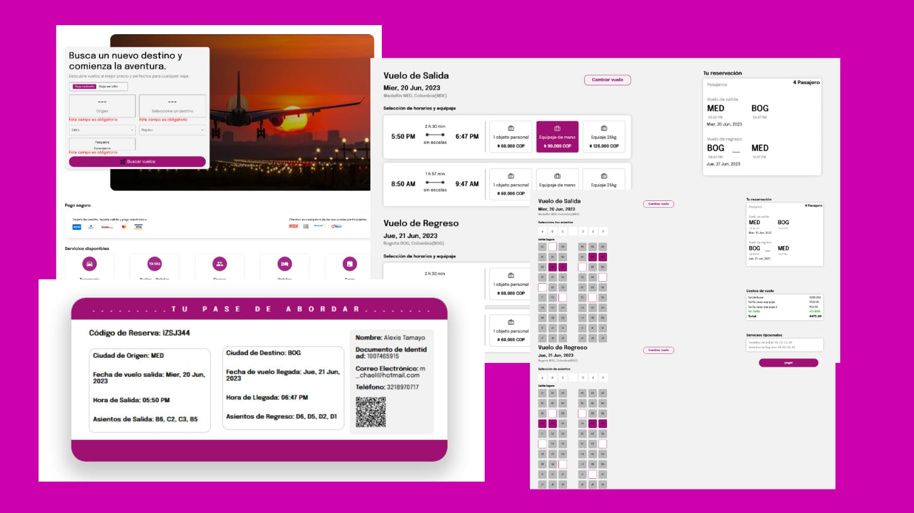Image resolution: width=914 pixels, height=513 pixels.
Task: Click the Origen field
Action: [102, 106]
